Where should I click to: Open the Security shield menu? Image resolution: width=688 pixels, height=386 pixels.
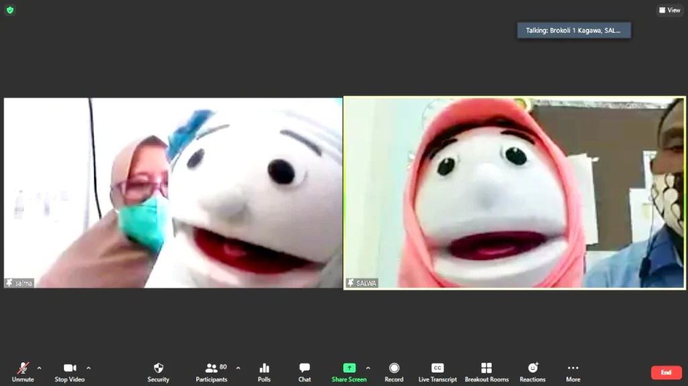point(159,372)
